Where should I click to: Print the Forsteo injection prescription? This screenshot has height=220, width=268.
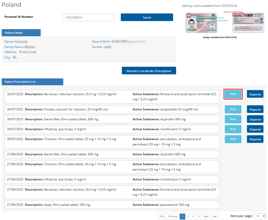click(x=233, y=109)
